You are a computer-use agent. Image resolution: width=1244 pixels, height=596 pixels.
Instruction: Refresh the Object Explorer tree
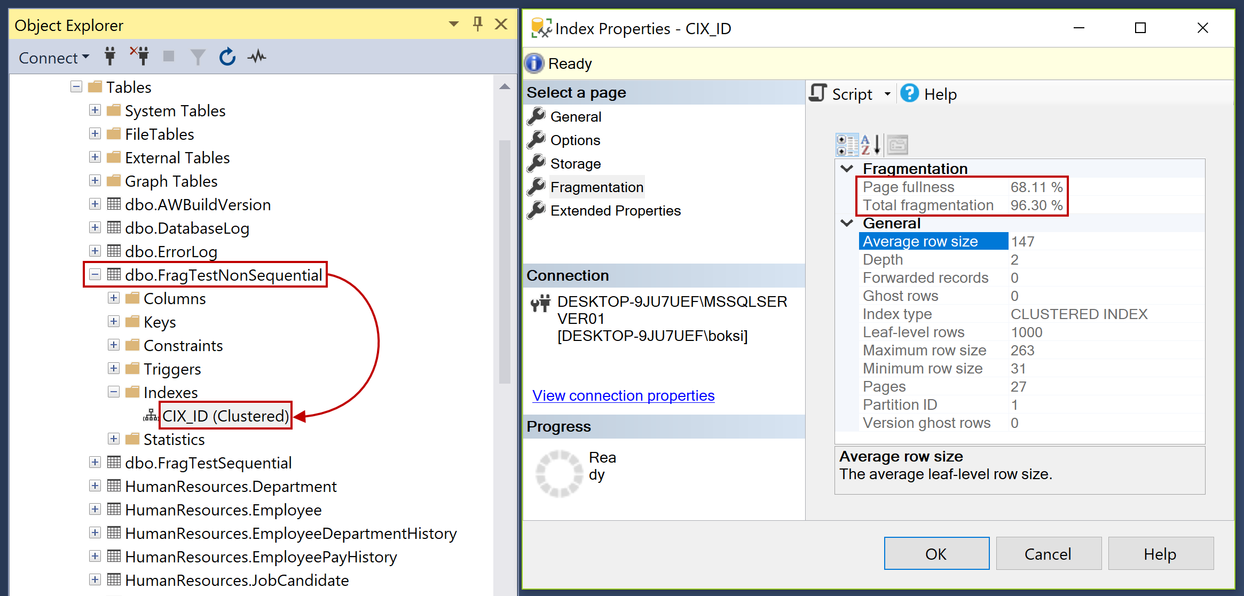pos(227,57)
